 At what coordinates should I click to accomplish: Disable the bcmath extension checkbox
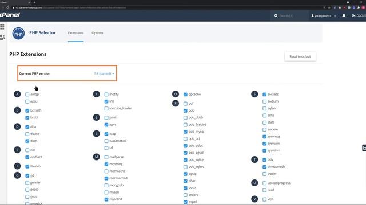click(27, 110)
